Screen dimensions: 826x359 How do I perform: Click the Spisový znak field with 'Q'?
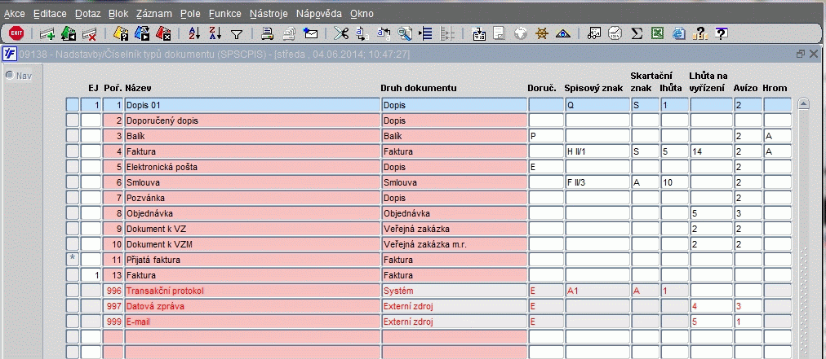click(597, 105)
